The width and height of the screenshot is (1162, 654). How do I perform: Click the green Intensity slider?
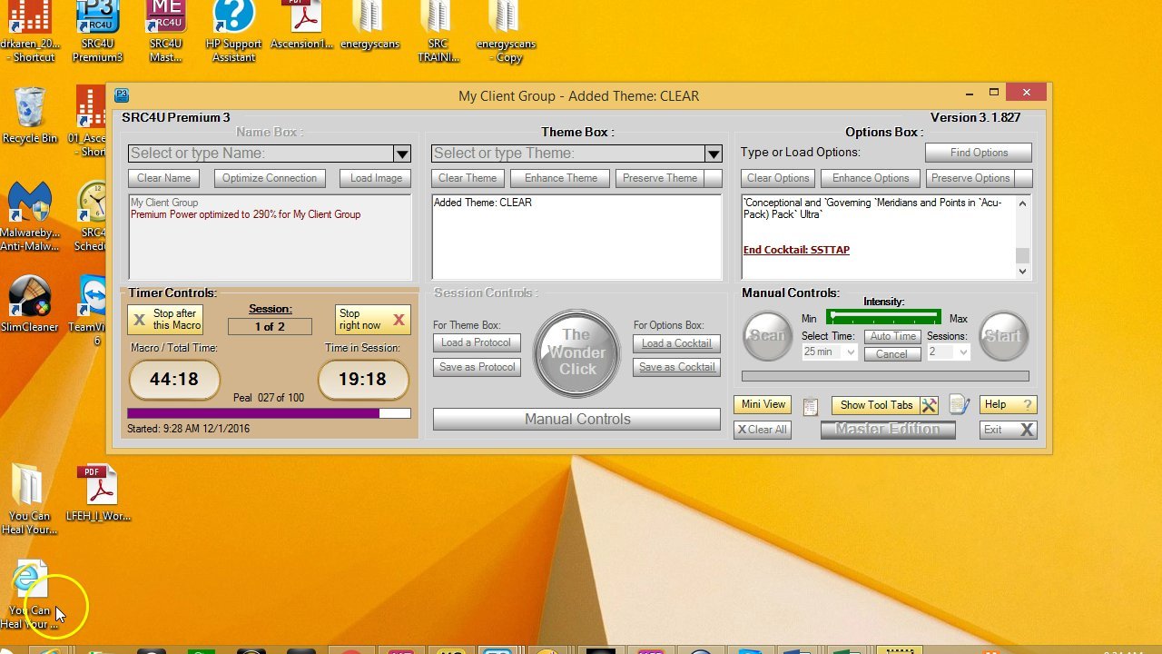[x=883, y=318]
